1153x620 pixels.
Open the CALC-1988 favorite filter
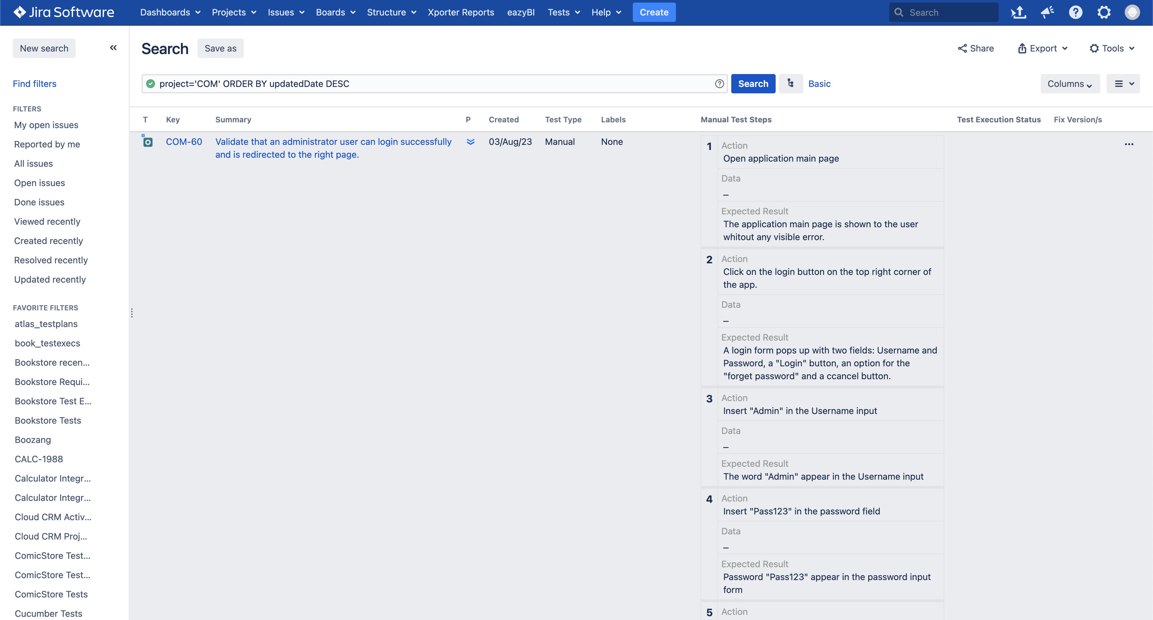click(x=39, y=459)
